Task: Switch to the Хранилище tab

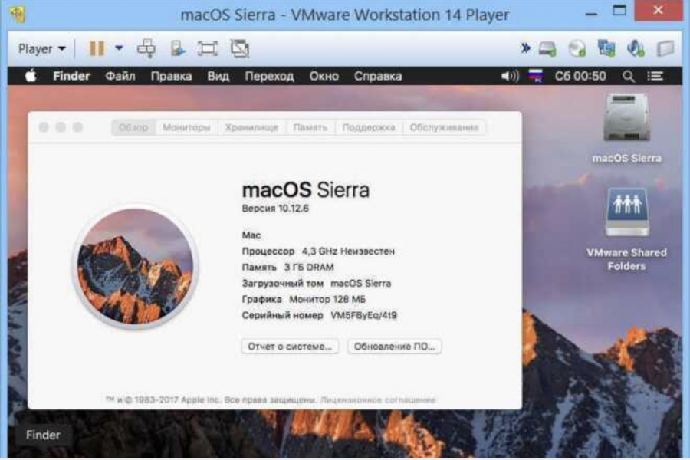Action: tap(251, 128)
